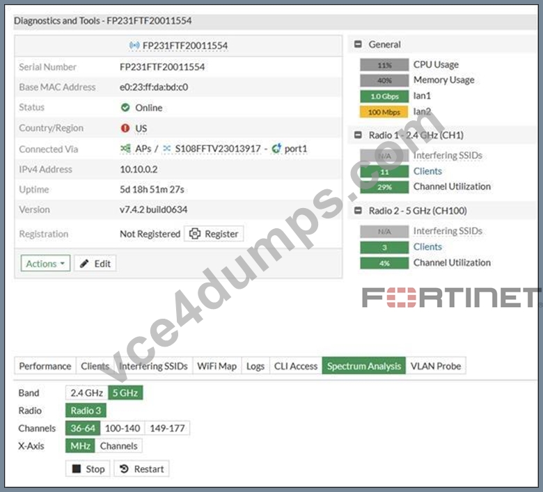Select the 100-140 channel range

(x=123, y=428)
